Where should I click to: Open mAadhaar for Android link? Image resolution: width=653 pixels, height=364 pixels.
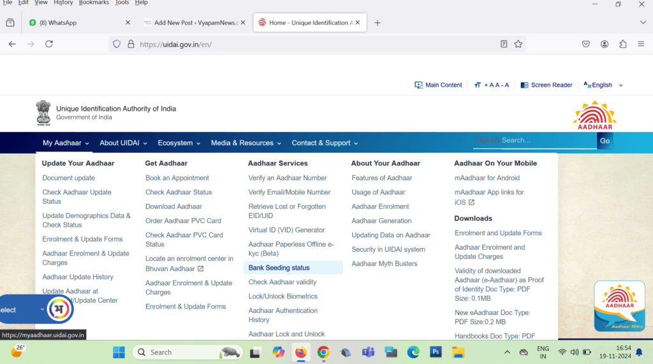487,178
